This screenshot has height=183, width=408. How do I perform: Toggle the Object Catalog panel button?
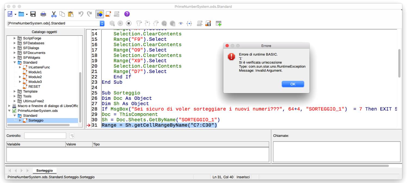(x=99, y=14)
